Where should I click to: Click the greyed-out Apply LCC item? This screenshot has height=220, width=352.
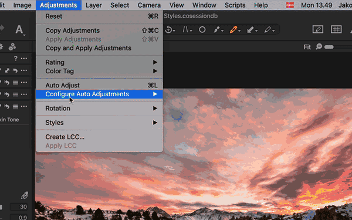pos(99,145)
